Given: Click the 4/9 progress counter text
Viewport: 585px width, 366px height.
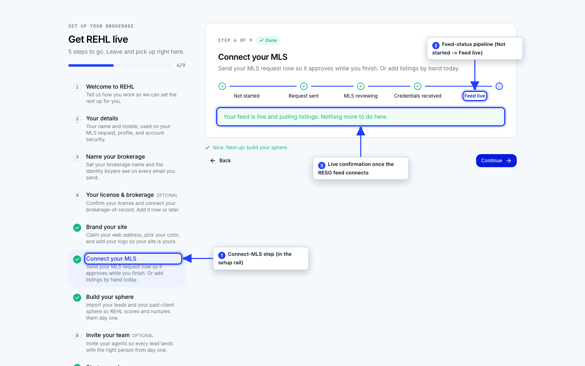Looking at the screenshot, I should point(181,65).
